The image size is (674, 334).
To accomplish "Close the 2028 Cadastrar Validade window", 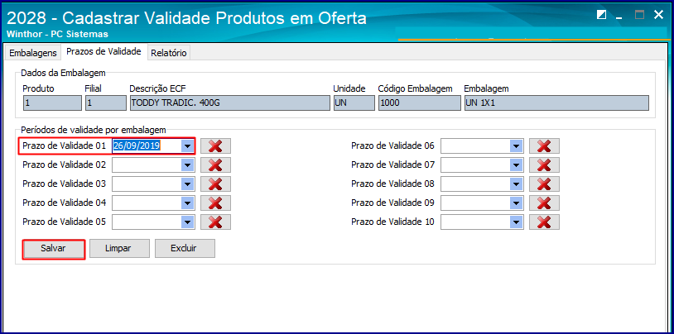I will [x=658, y=15].
